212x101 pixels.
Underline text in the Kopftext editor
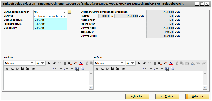tap(59, 63)
